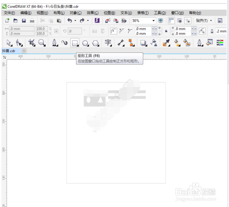This screenshot has height=207, width=229.
Task: Click the Open folder icon
Action: coord(15,20)
